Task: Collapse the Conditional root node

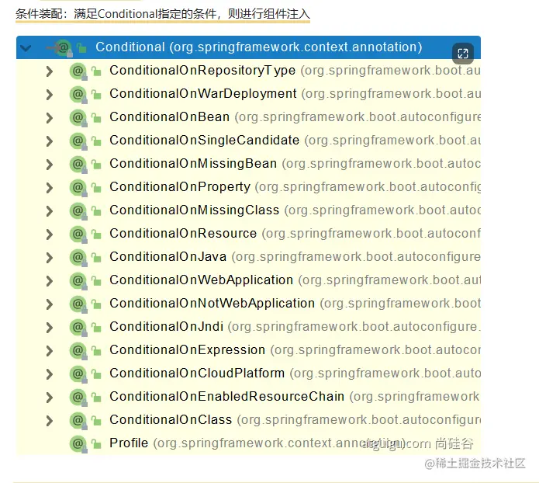Action: pyautogui.click(x=26, y=48)
